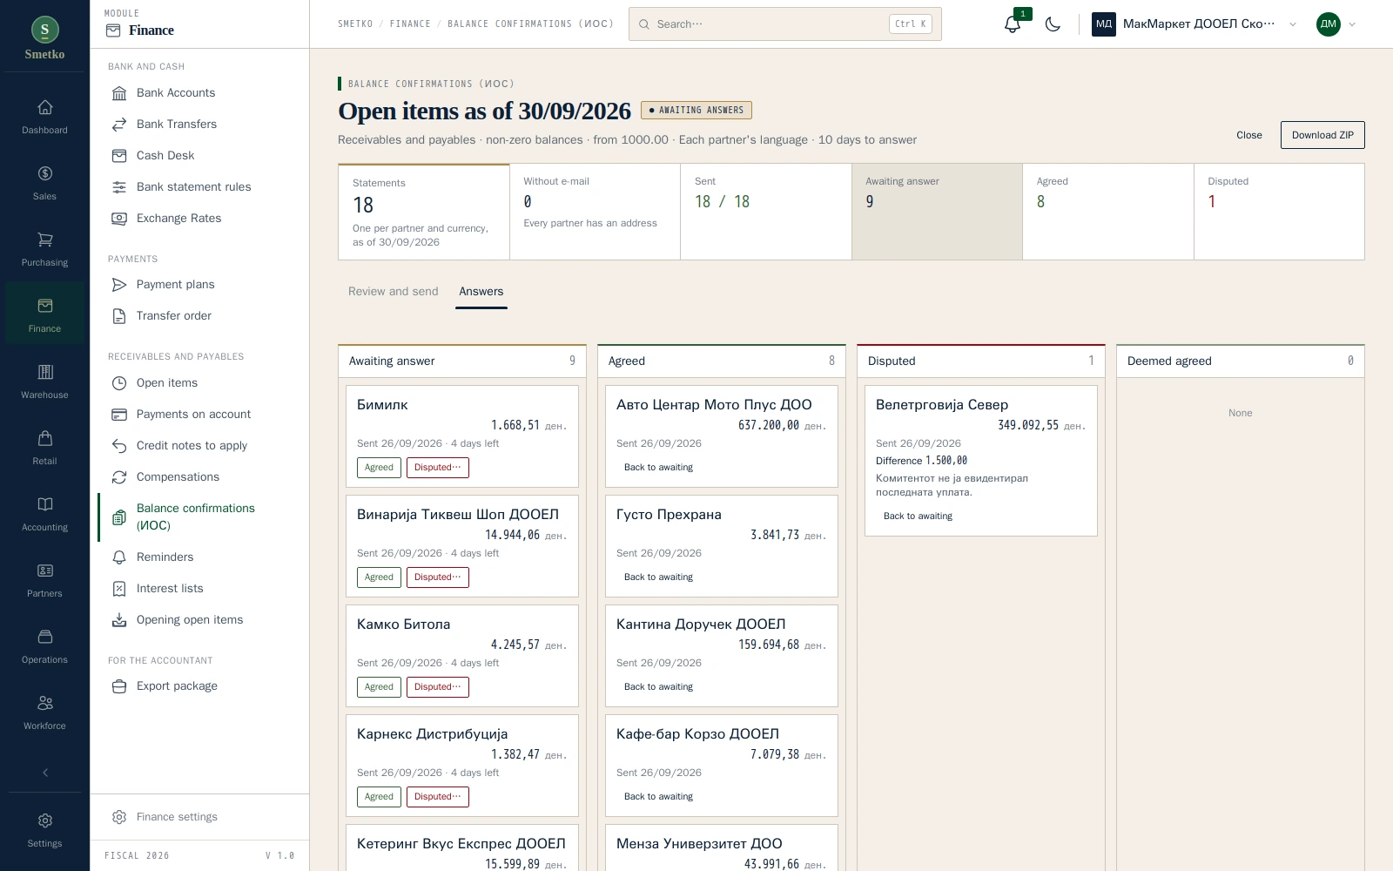Open Bank Accounts in sidebar
The image size is (1393, 871).
pyautogui.click(x=199, y=93)
